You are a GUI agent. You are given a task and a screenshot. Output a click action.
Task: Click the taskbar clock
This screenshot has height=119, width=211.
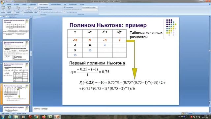point(205,117)
